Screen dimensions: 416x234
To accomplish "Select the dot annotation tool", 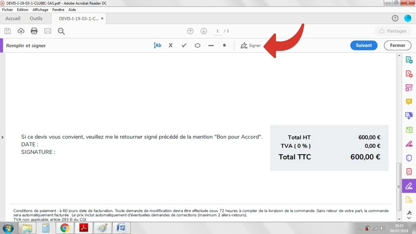I will pos(224,45).
